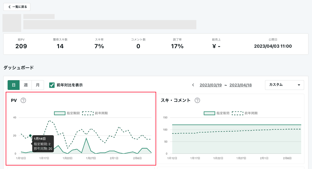Toggle 前年同期 legend in PV chart
312x169 pixels.
[95, 113]
